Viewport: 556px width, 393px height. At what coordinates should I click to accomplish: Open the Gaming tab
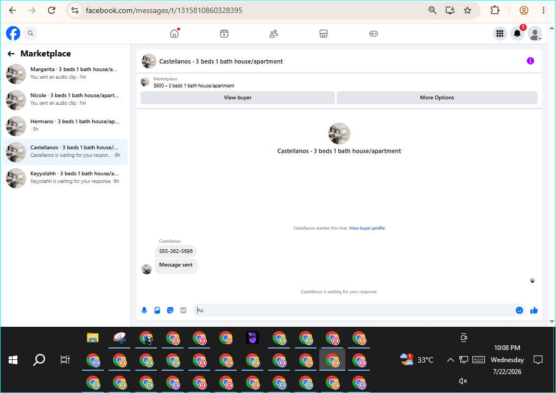374,34
